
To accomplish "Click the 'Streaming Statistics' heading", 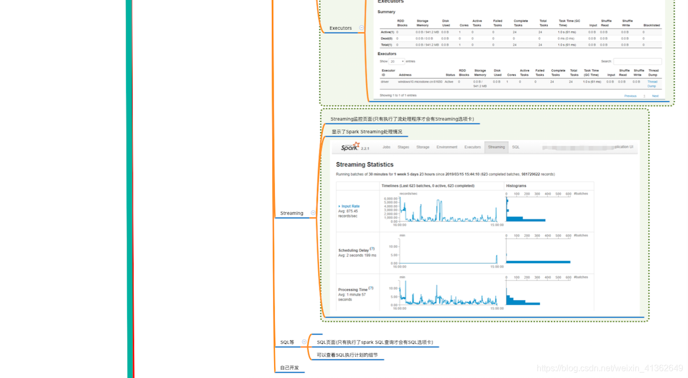I will click(x=365, y=164).
